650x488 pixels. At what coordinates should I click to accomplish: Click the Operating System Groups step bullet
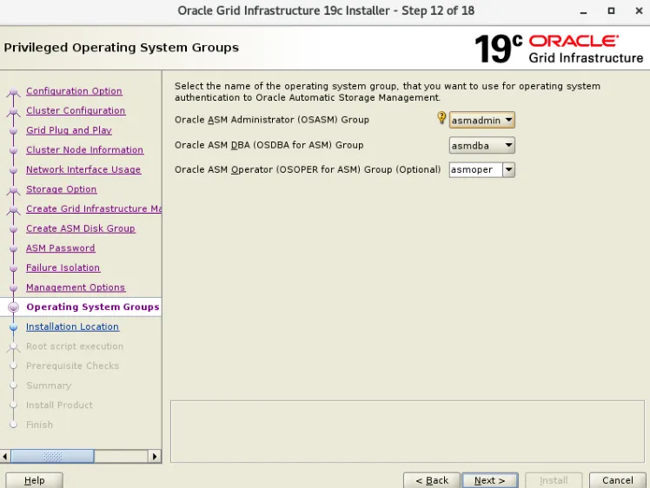pyautogui.click(x=13, y=307)
